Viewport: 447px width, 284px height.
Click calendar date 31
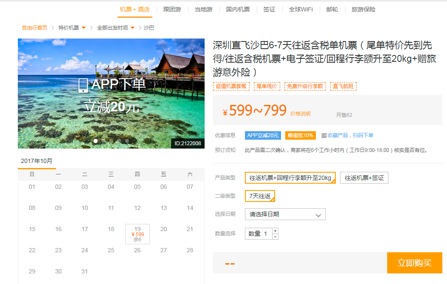pyautogui.click(x=84, y=271)
